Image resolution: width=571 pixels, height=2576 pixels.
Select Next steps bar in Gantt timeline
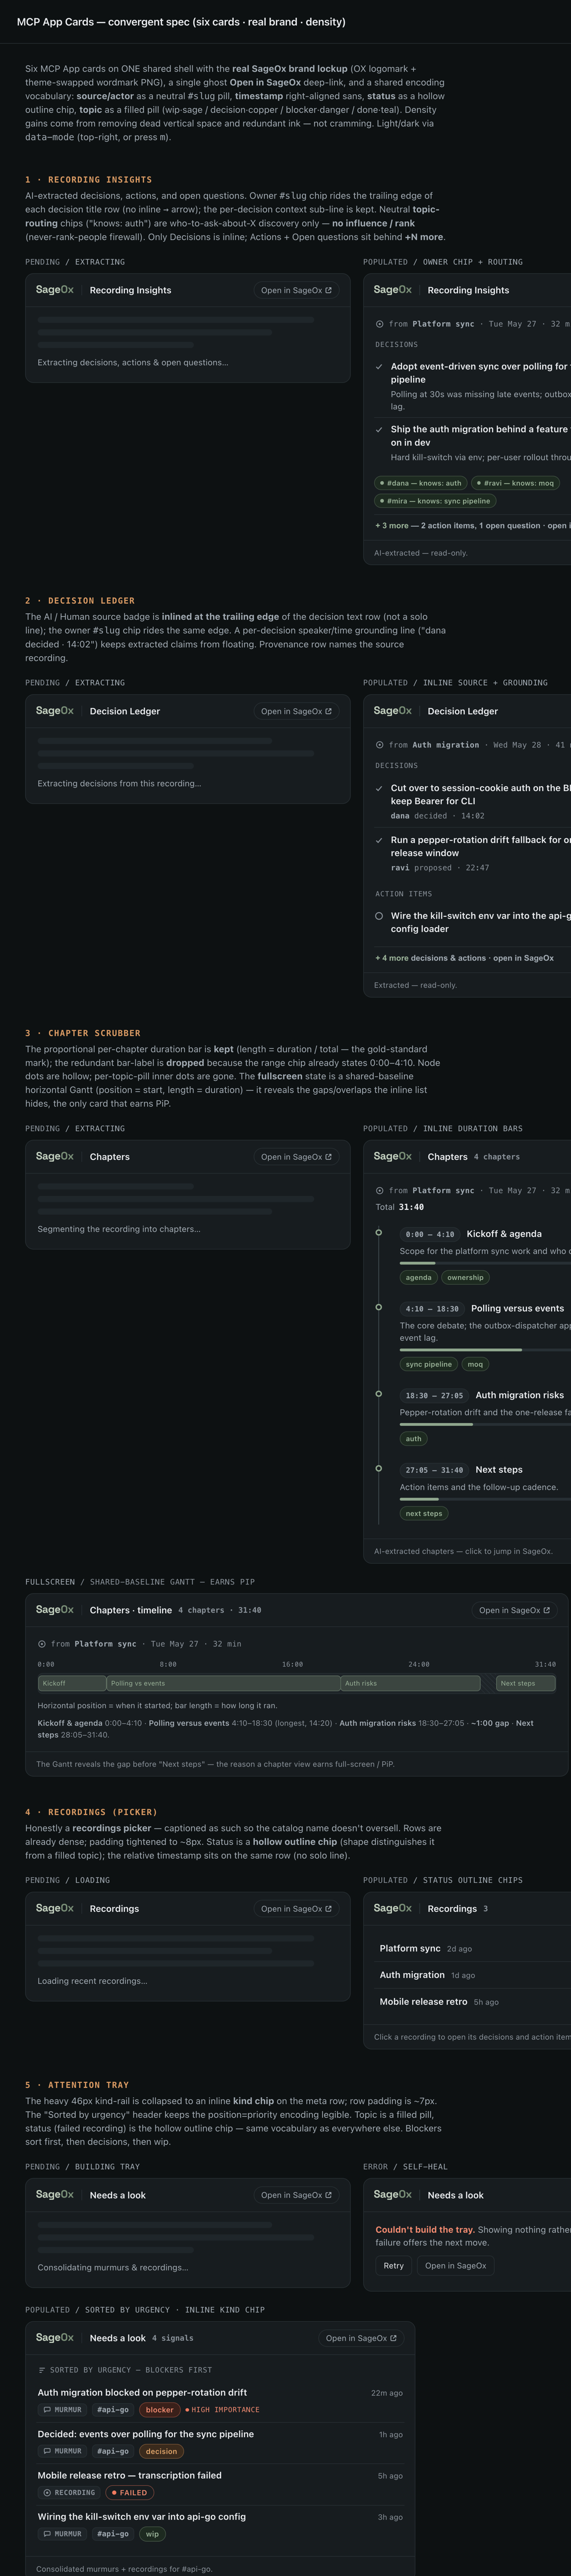pos(526,1683)
